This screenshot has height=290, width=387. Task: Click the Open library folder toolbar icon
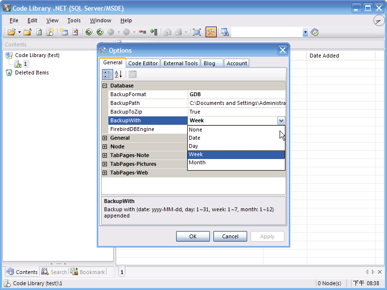[12, 32]
